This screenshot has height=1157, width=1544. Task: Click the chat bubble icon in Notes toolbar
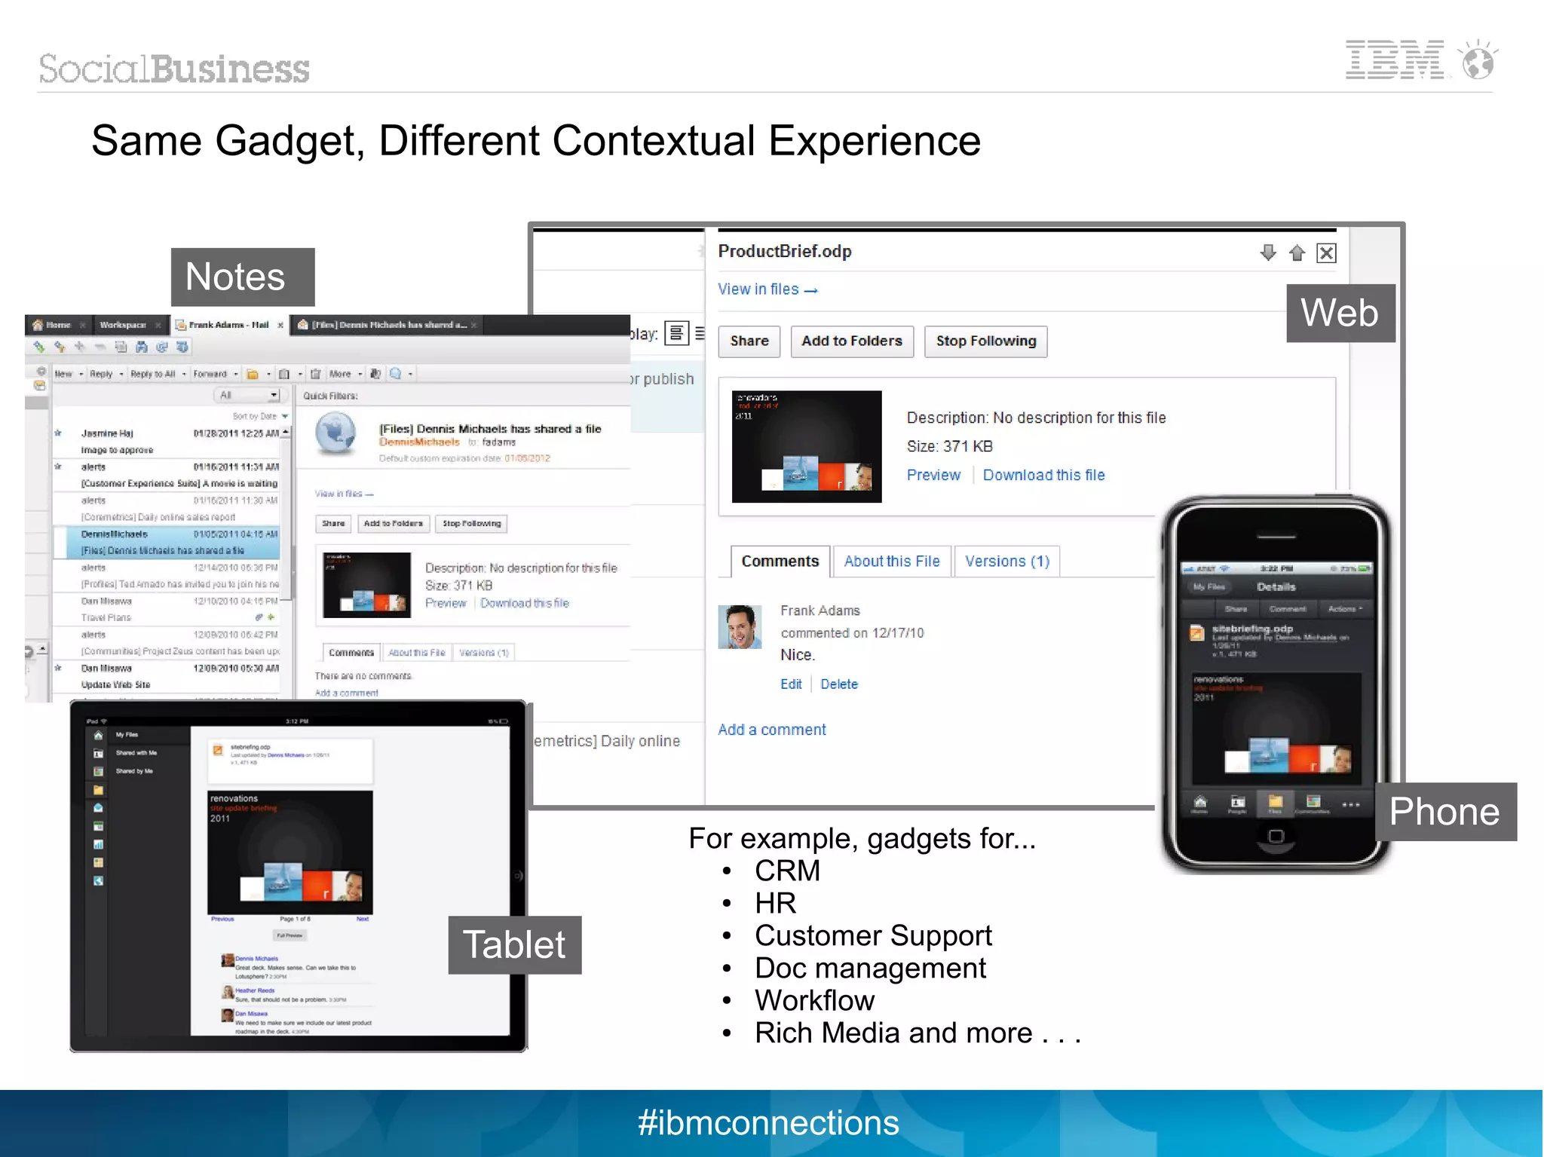click(395, 374)
